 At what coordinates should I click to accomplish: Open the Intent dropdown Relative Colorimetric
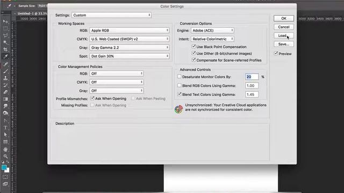[212, 39]
